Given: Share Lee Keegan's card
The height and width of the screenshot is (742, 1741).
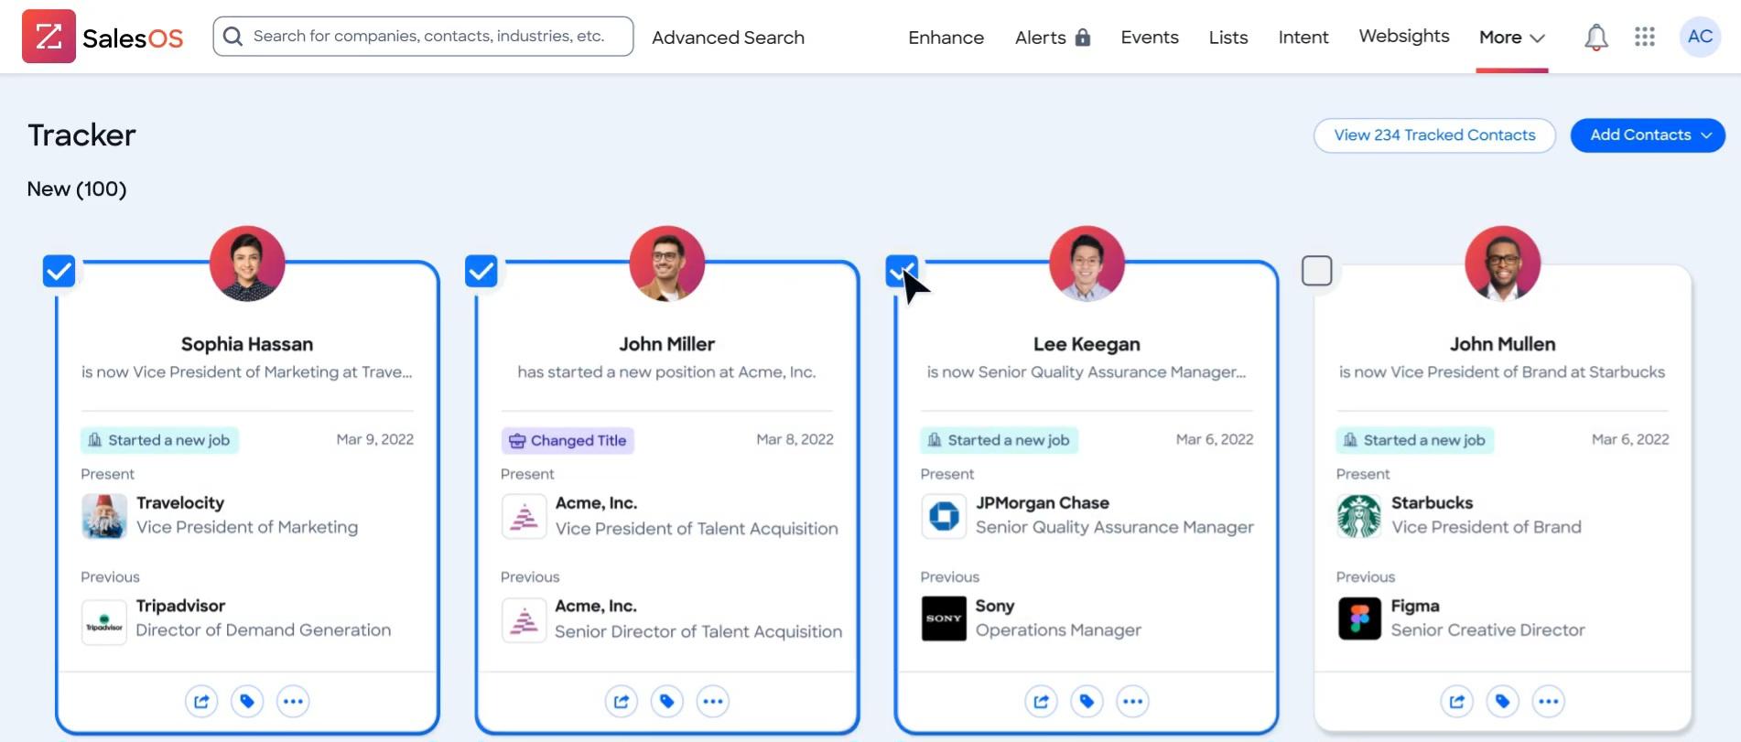Looking at the screenshot, I should point(1041,702).
